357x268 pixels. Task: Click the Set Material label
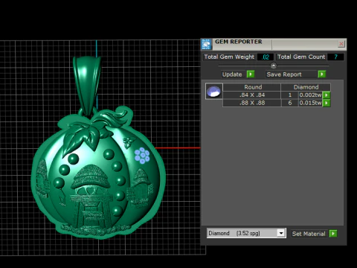[x=309, y=234]
